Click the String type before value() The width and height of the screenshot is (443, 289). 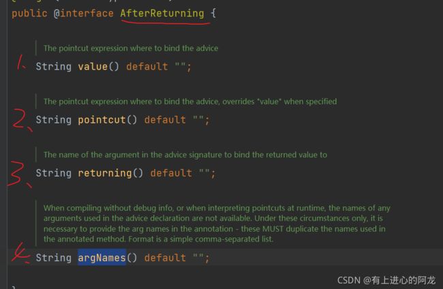click(54, 67)
